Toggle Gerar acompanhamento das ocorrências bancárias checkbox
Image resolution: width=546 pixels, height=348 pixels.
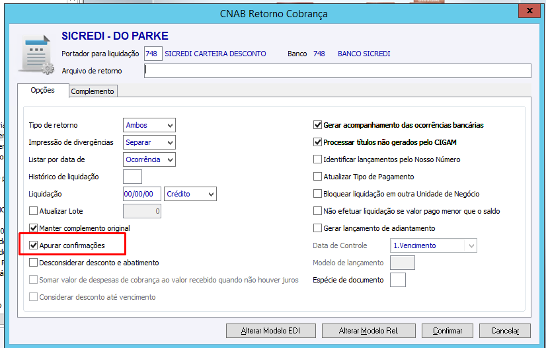[317, 124]
